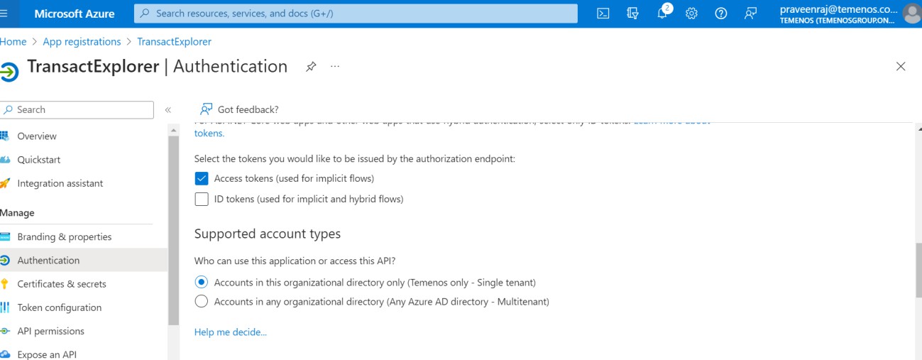Pin the TransactExplorer Authentication blade

(311, 67)
